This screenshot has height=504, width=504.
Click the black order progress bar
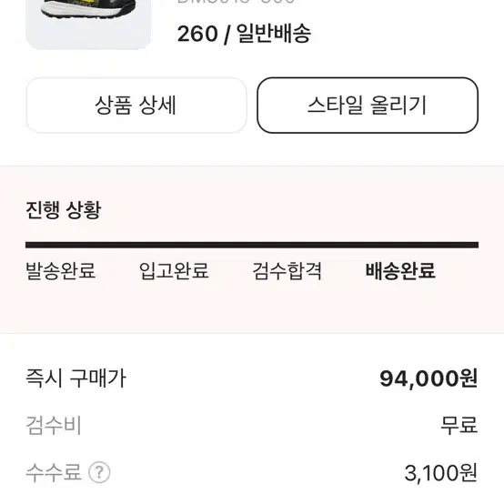click(x=252, y=246)
